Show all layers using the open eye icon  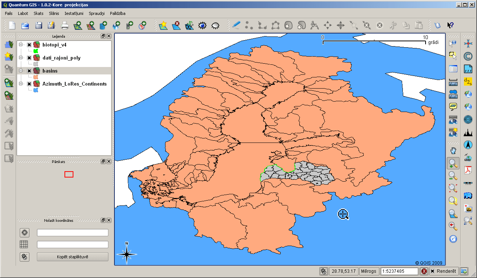click(202, 25)
